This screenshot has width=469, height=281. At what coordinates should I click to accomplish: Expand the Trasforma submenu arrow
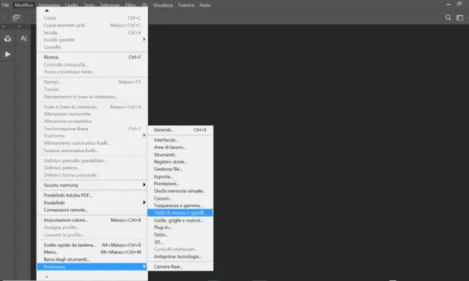[144, 135]
